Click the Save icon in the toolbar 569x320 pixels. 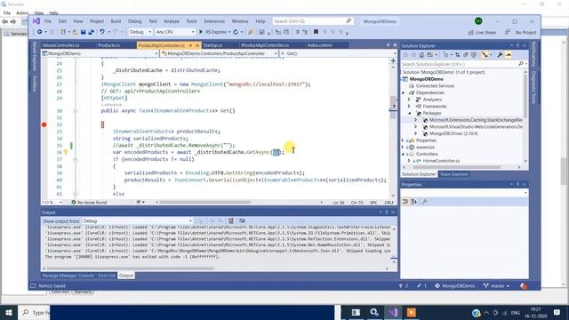pyautogui.click(x=83, y=32)
